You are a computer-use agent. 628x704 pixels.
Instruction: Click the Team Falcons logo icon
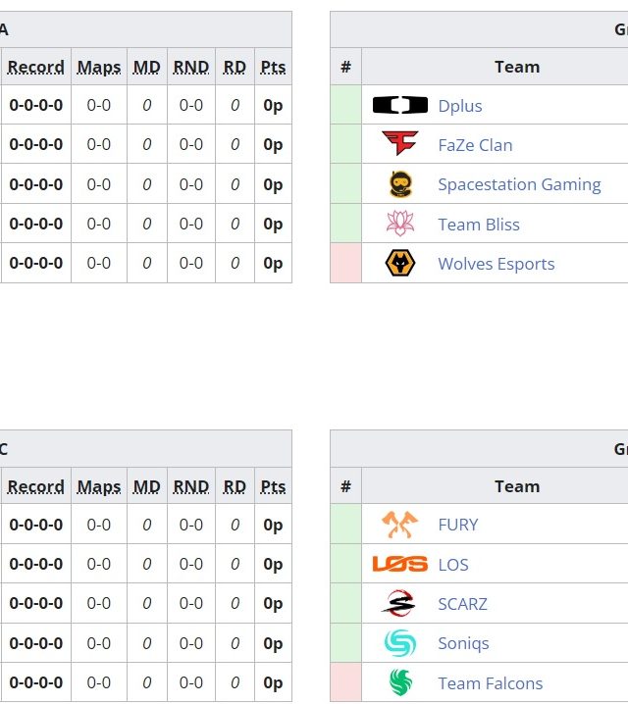click(x=400, y=682)
